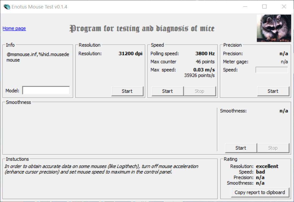Click the 31200 dpi resolution value

pyautogui.click(x=131, y=54)
